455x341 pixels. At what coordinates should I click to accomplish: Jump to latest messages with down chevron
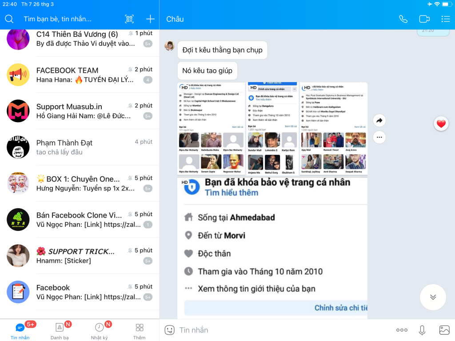433,297
